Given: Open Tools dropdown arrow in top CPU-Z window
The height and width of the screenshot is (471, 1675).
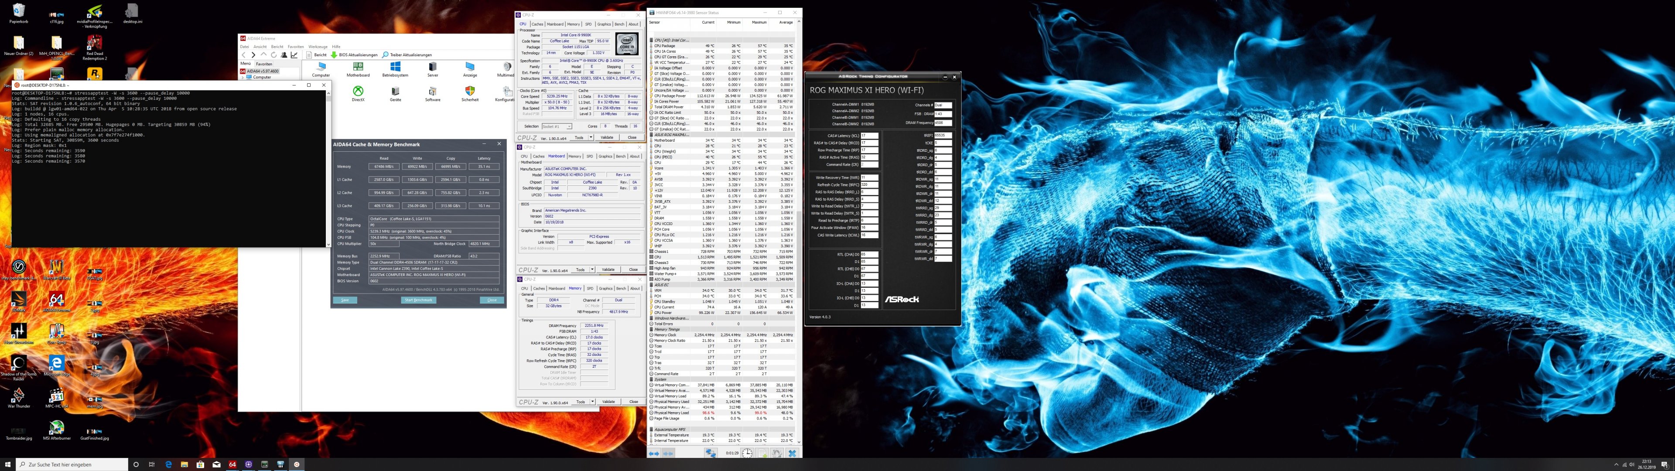Looking at the screenshot, I should [591, 137].
